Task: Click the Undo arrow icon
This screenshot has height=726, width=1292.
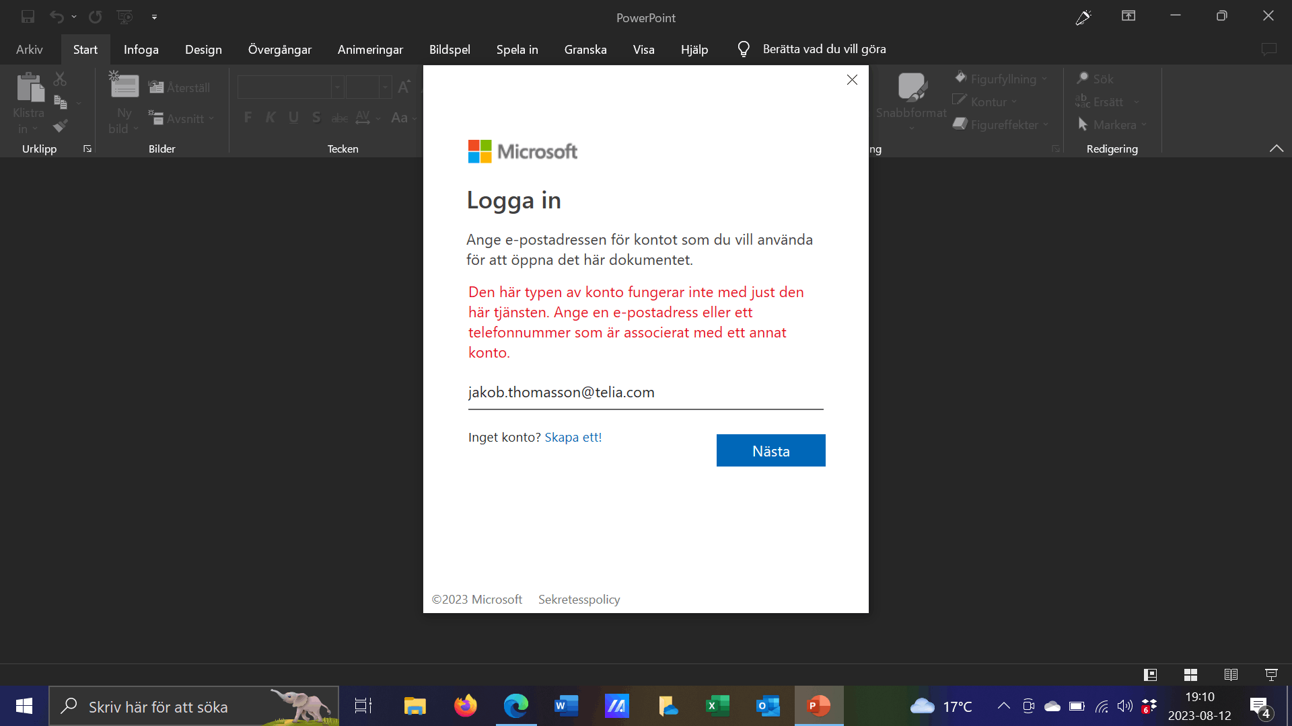Action: [x=57, y=17]
